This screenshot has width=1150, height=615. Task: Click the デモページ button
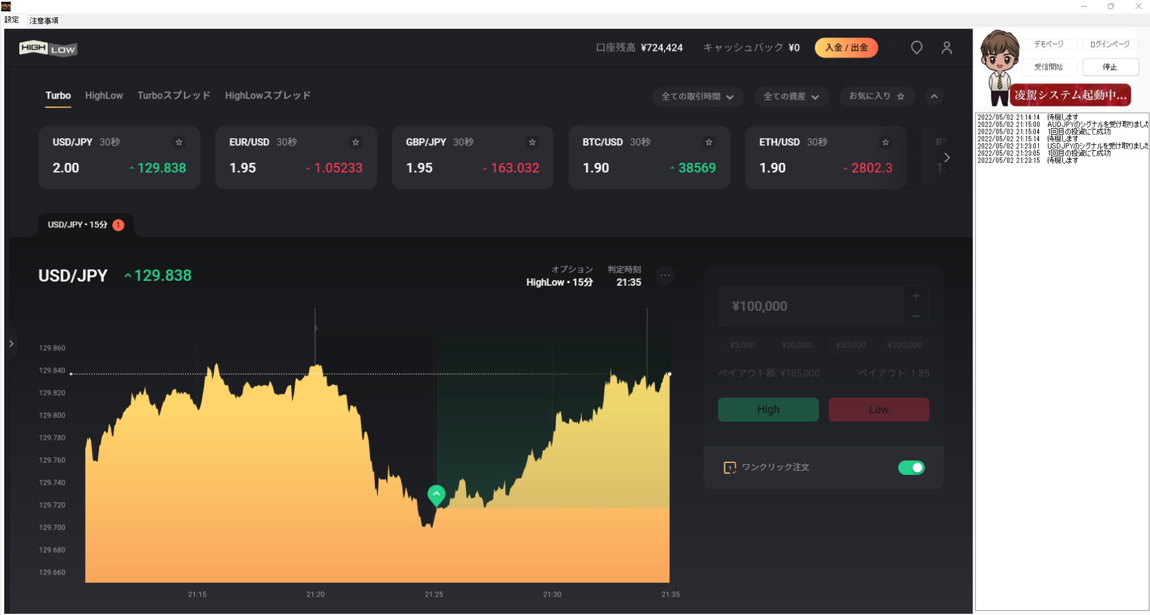click(1048, 44)
